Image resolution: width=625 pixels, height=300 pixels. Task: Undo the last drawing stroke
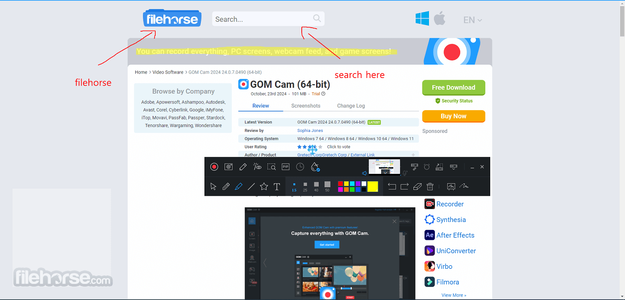pos(392,186)
